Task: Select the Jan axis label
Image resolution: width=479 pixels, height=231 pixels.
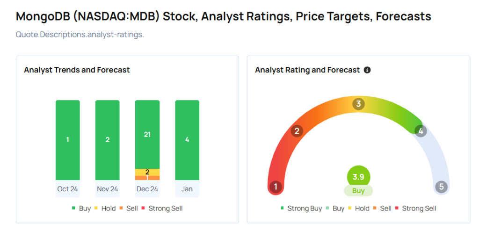Action: click(x=187, y=189)
